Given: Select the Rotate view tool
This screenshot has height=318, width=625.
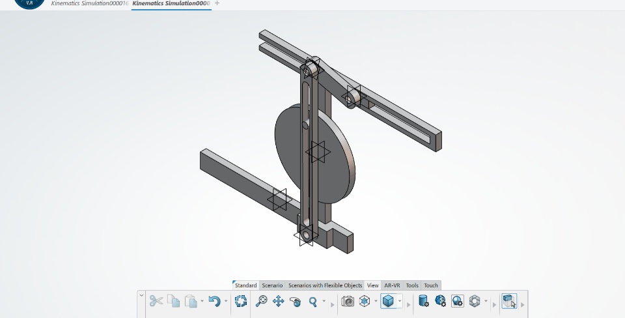Looking at the screenshot, I should [x=296, y=301].
